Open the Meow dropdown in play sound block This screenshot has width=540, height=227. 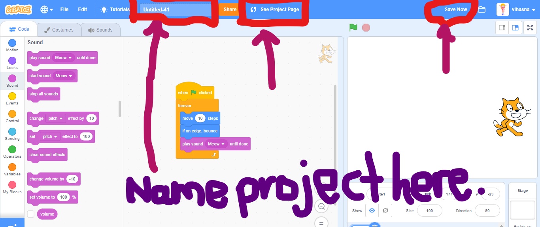click(63, 58)
